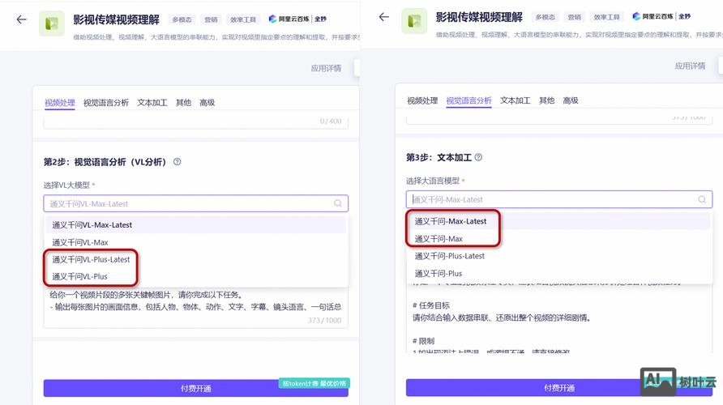Click VL prompt text area with 给你一个视频片段
This screenshot has width=723, height=405.
(195, 308)
